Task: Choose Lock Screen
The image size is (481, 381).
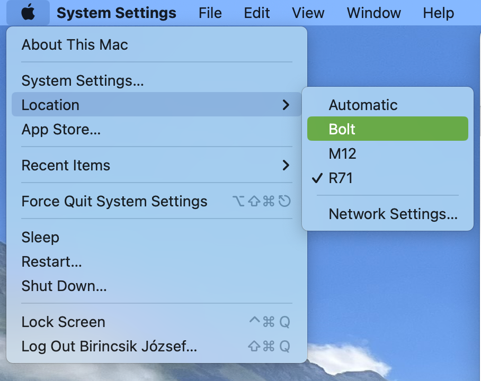Action: (x=156, y=322)
